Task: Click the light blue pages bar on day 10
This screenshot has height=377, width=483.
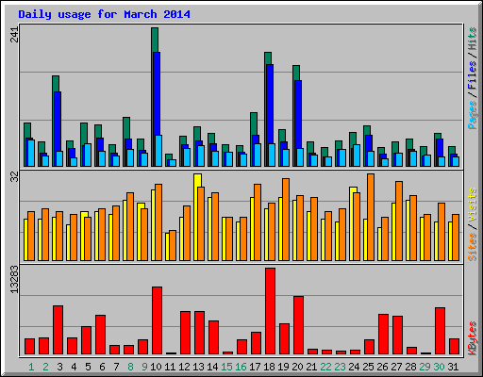Action: point(158,151)
